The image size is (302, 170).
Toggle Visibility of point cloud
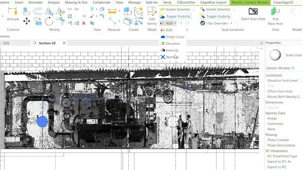[x=175, y=17]
